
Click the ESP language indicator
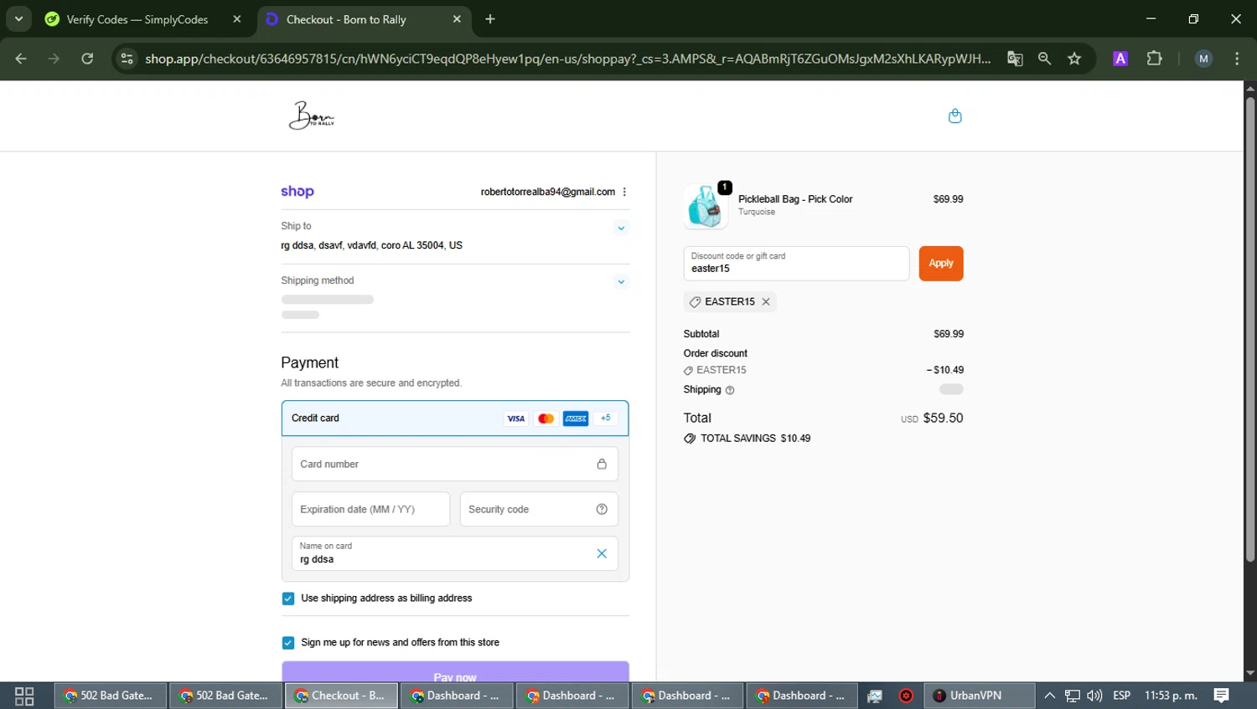coord(1121,696)
